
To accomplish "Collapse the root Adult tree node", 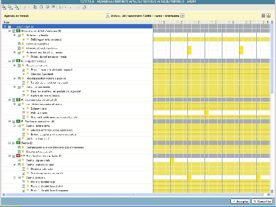I will point(5,26).
